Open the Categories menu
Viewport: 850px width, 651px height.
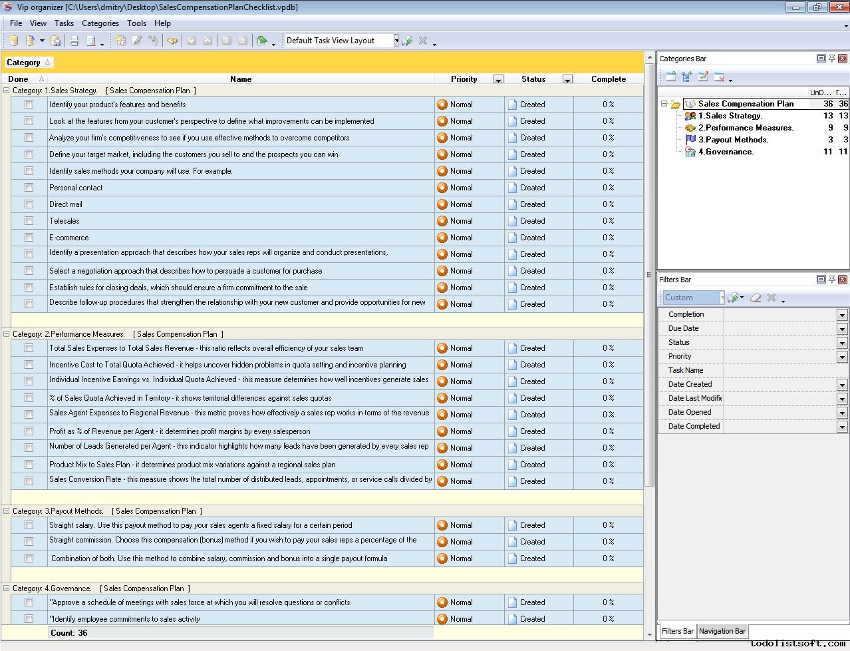(x=100, y=23)
